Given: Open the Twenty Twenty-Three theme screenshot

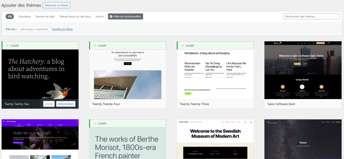Looking at the screenshot, I should pos(215,74).
